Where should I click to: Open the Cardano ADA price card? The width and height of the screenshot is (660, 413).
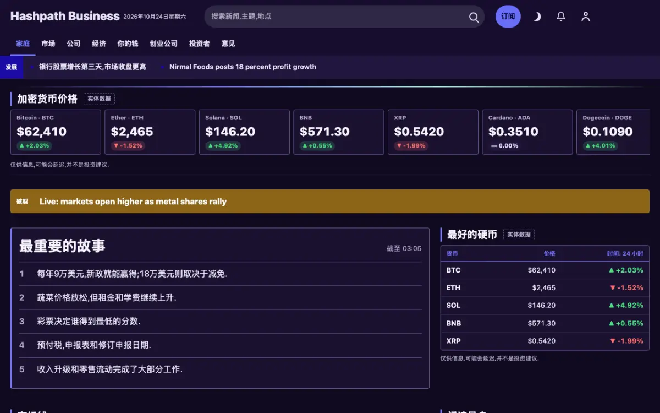[527, 132]
